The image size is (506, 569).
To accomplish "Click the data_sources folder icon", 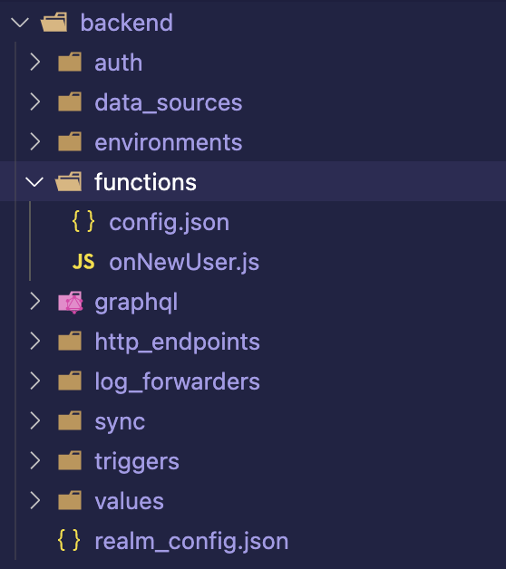I will [x=70, y=102].
